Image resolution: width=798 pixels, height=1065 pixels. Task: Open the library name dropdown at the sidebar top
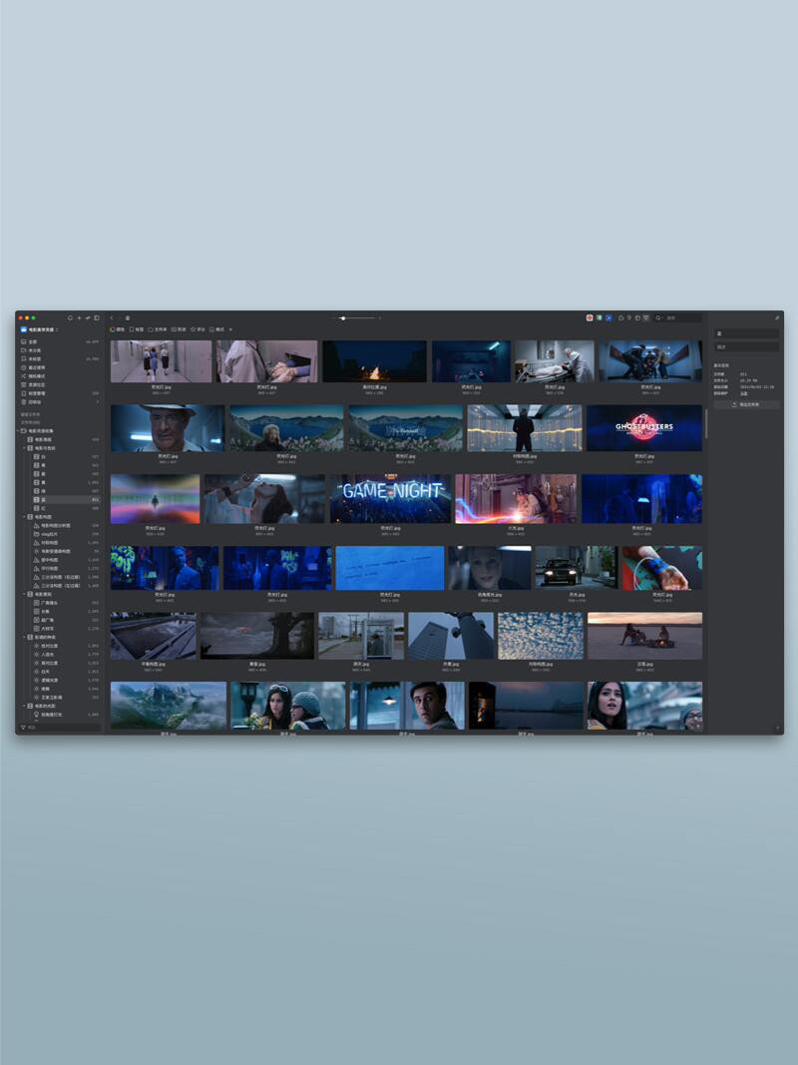[41, 329]
